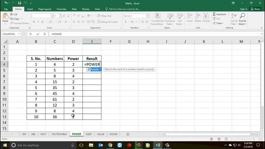265x149 pixels.
Task: Open Task View from the taskbar
Action: point(81,145)
